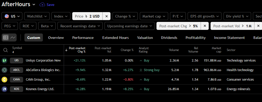Click the +21.13% post-market change value
This screenshot has height=102, width=262.
coord(80,61)
